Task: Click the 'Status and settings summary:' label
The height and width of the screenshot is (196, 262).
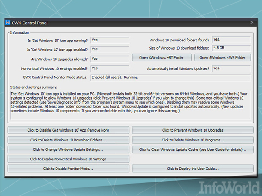Action: pyautogui.click(x=34, y=87)
